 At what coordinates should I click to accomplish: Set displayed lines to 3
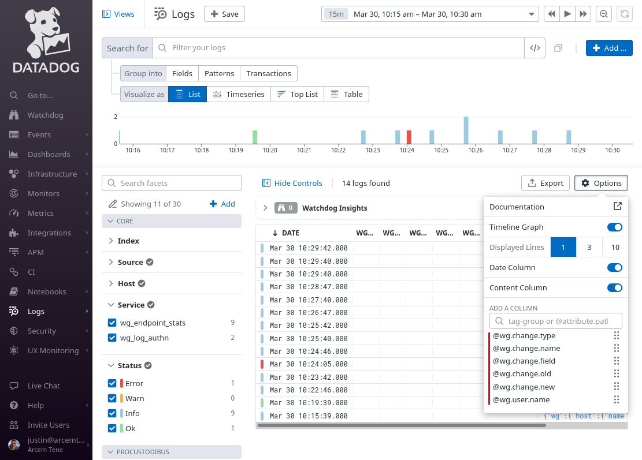(589, 247)
